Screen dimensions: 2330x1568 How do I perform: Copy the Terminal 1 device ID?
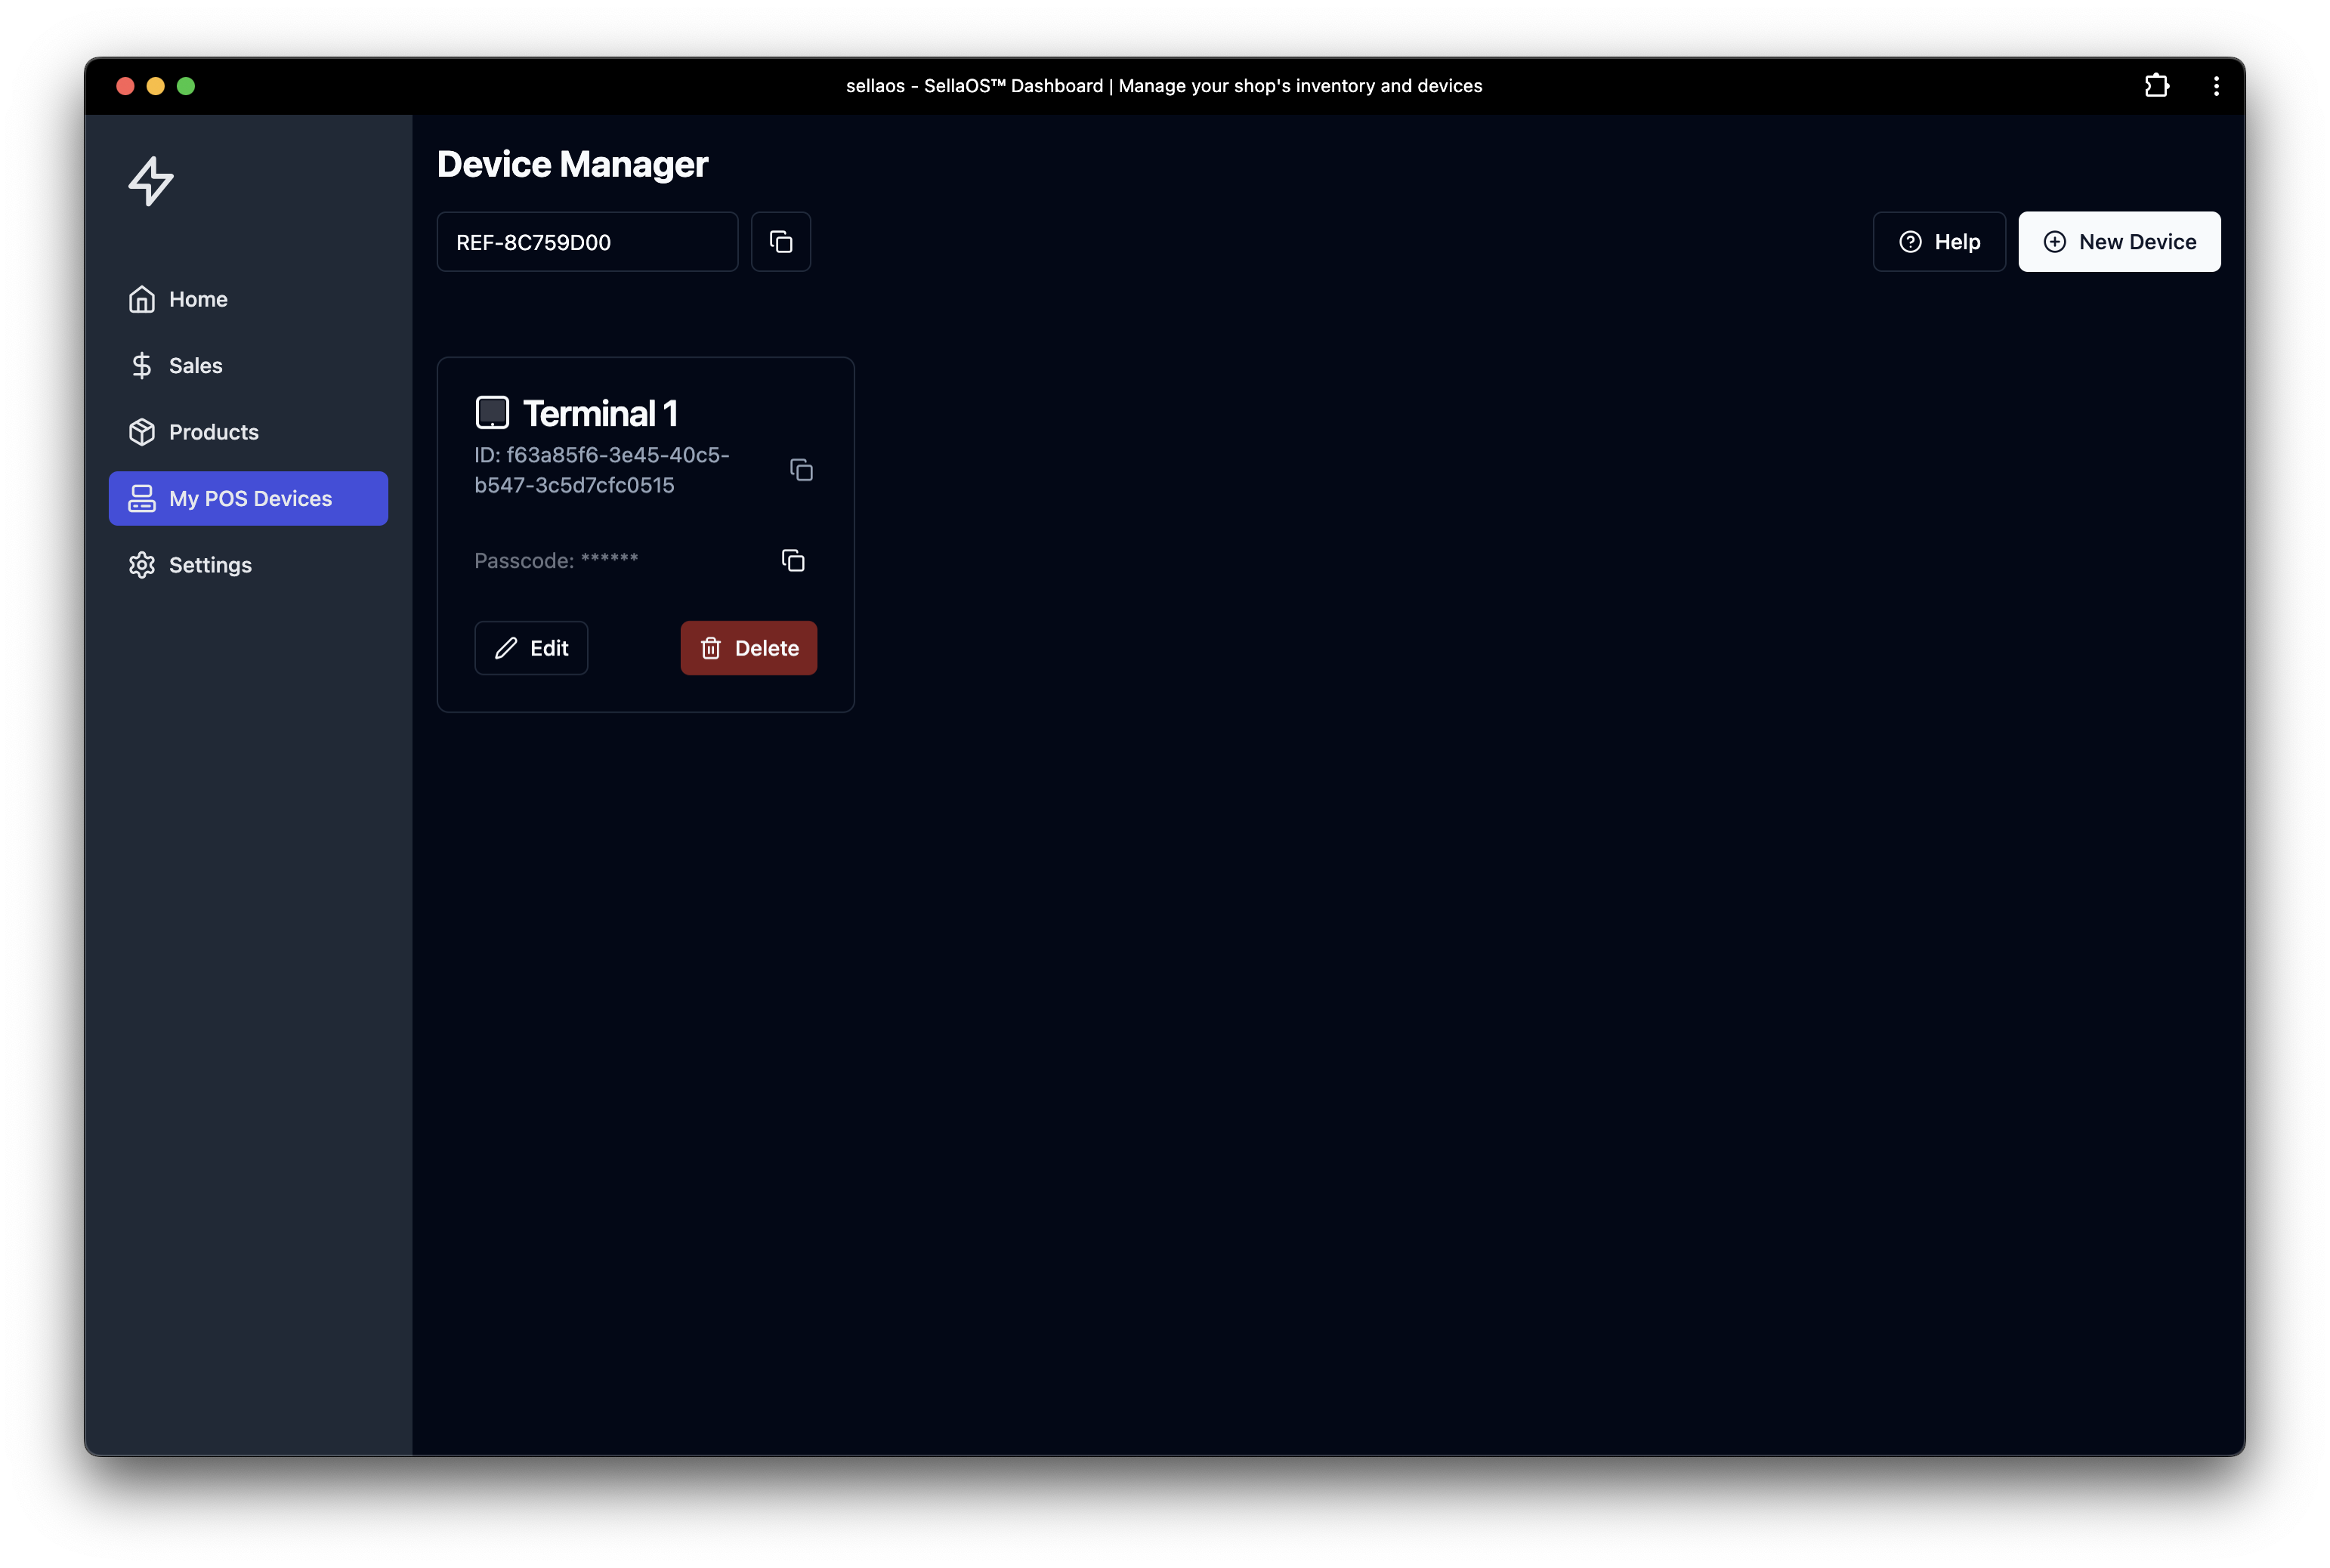(x=801, y=470)
